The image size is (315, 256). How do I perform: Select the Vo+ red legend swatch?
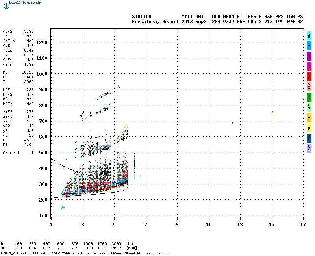(309, 76)
